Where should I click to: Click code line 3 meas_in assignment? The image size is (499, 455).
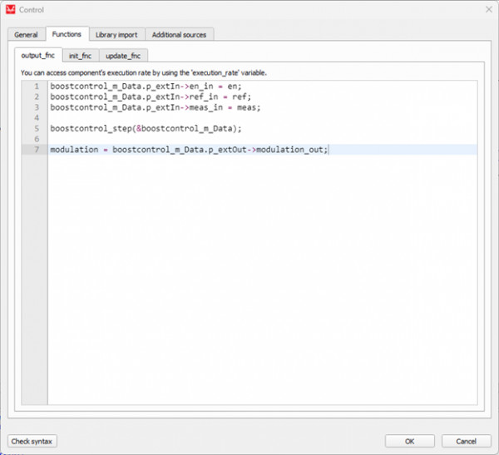[156, 107]
